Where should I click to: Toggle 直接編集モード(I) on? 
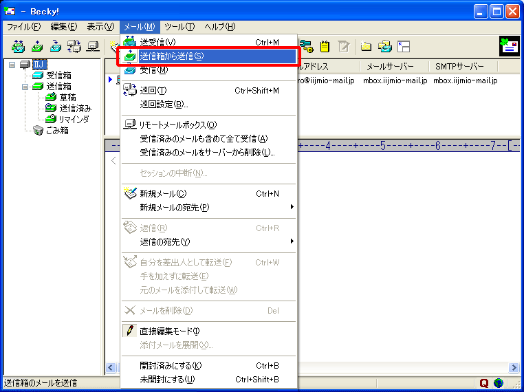[209, 331]
